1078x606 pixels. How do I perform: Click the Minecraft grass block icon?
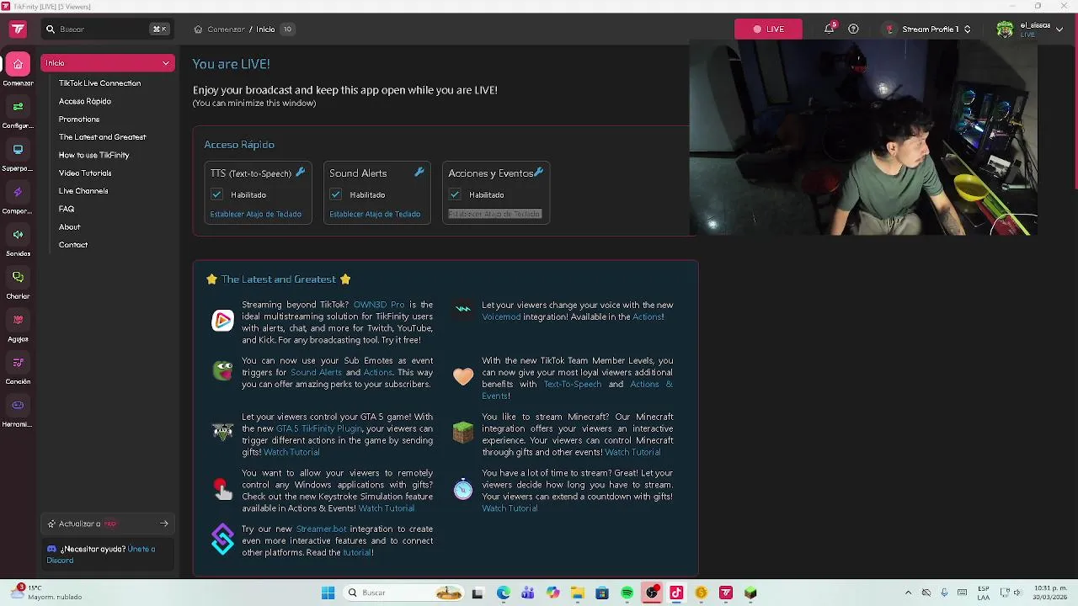click(463, 433)
